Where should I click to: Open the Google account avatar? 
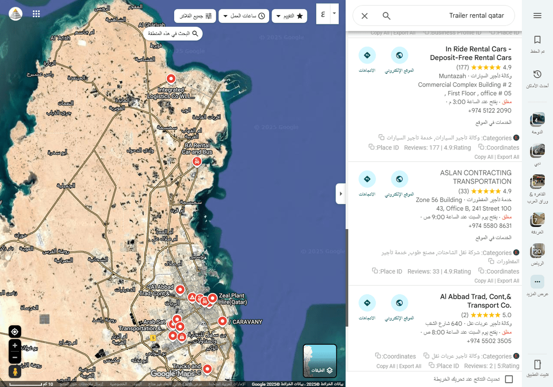[x=16, y=14]
